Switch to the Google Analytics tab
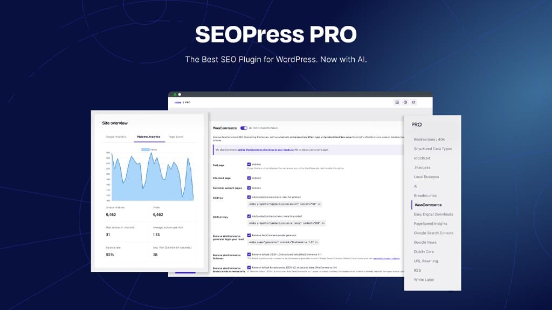Screen dimensions: 552x310 pos(116,137)
